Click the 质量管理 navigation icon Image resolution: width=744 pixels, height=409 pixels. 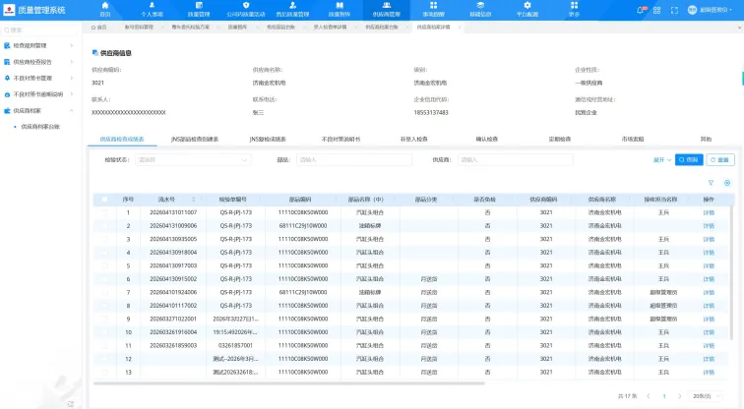[x=199, y=11]
